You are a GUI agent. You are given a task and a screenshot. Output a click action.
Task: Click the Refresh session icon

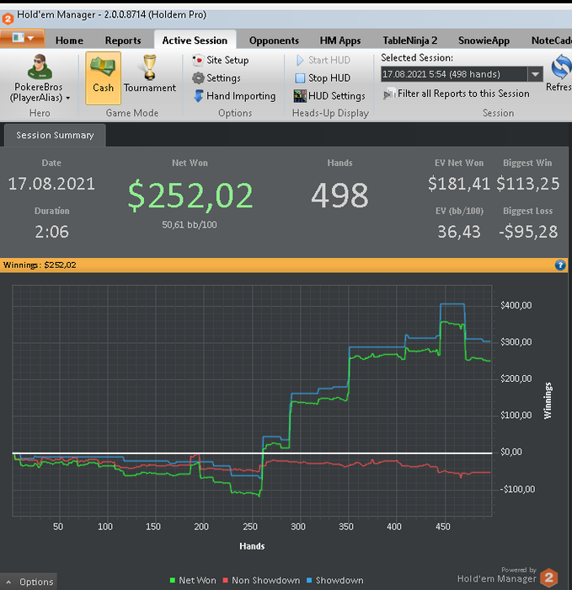click(x=561, y=67)
